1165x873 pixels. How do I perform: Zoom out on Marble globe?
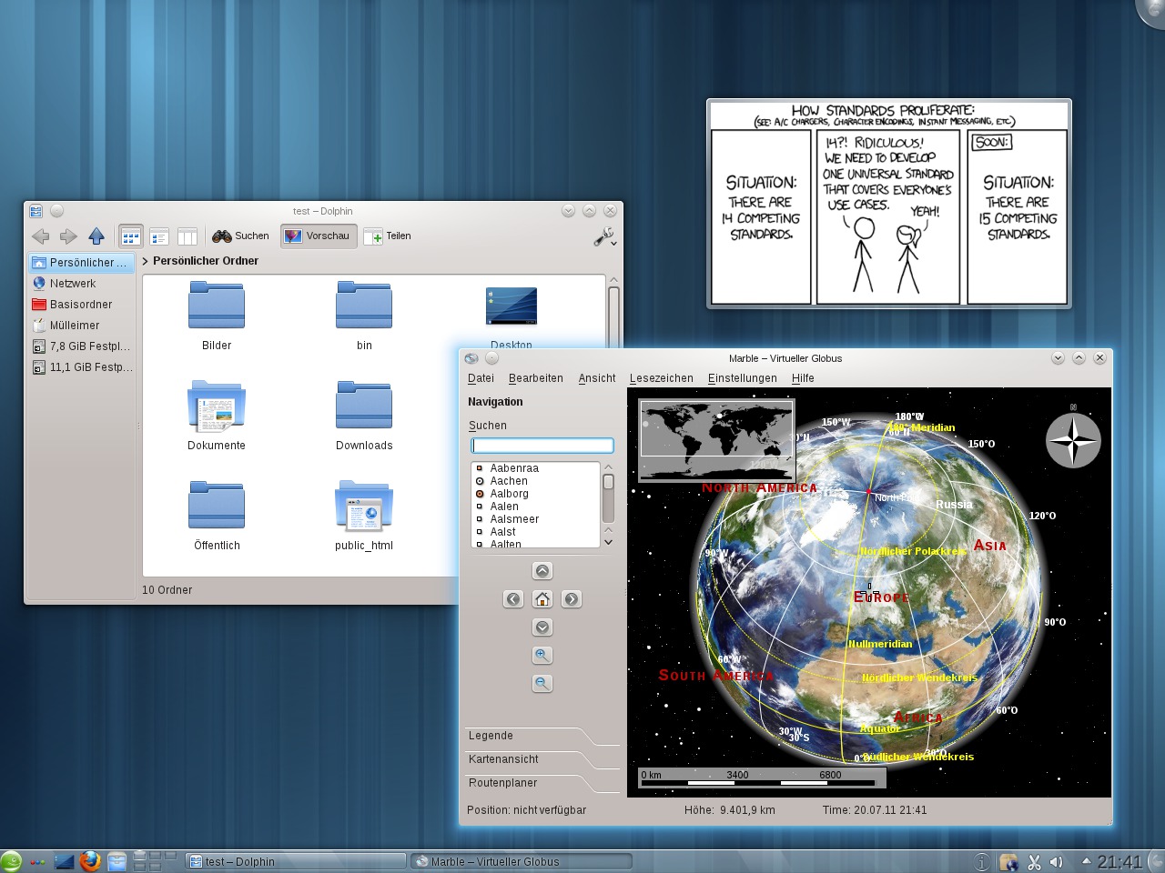542,684
